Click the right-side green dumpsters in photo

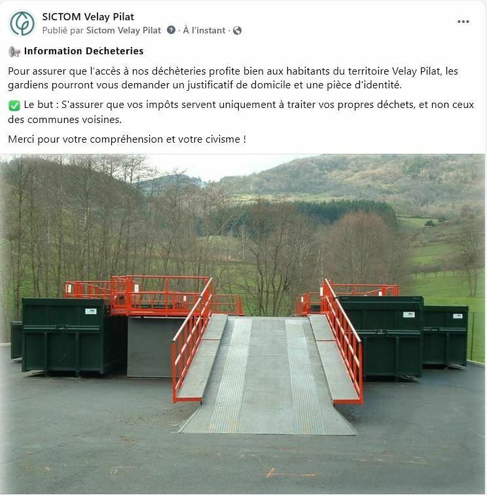pyautogui.click(x=403, y=336)
